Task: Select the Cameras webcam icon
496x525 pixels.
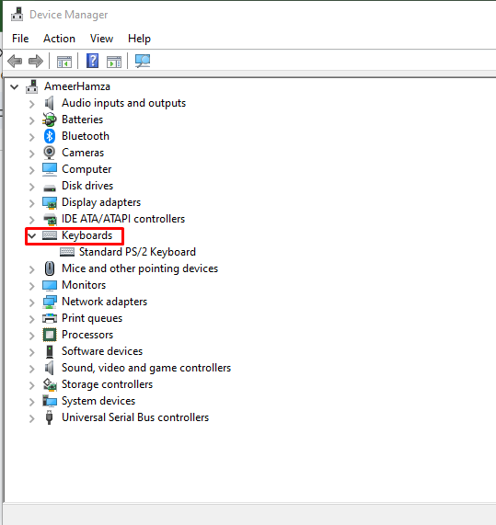Action: (50, 153)
